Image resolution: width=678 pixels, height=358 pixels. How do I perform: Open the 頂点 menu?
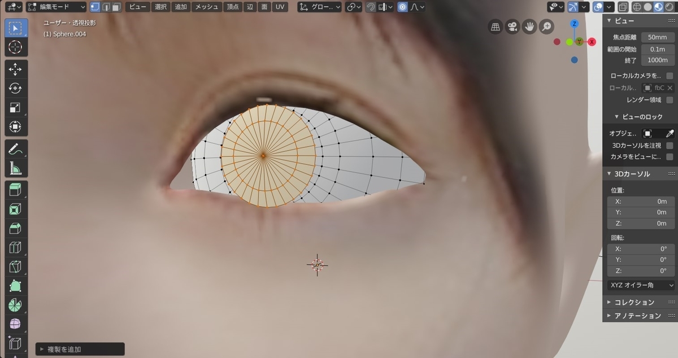point(232,7)
